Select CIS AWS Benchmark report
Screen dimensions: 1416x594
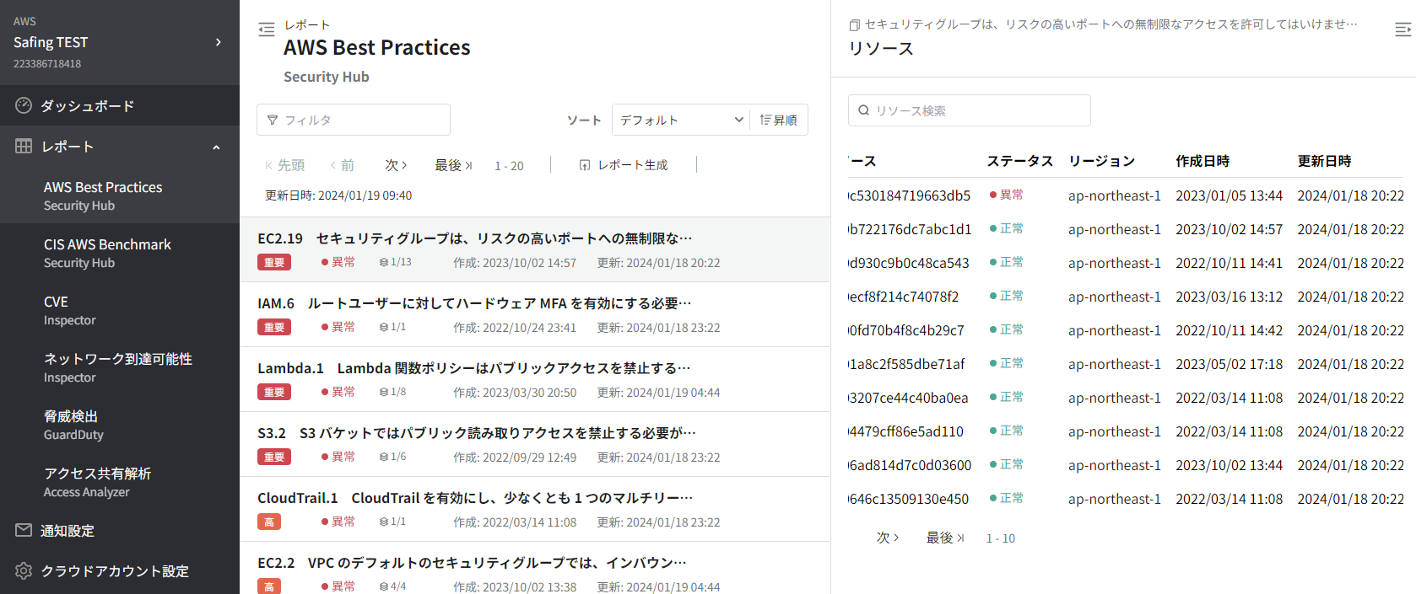pos(120,253)
